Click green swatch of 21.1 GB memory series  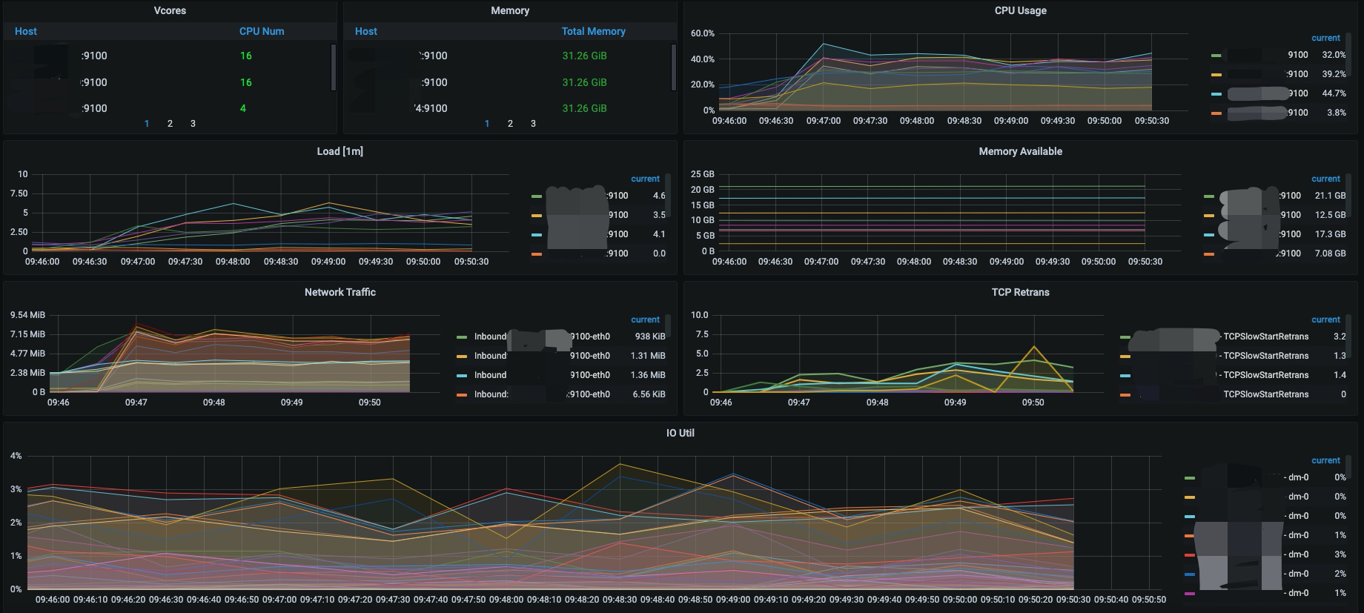(1208, 196)
